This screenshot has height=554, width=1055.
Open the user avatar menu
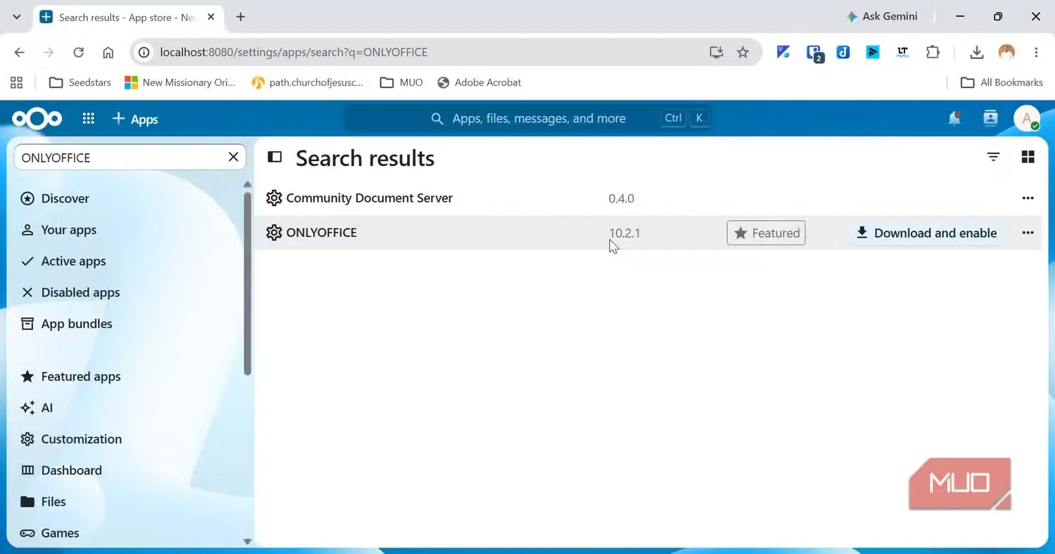click(x=1027, y=118)
